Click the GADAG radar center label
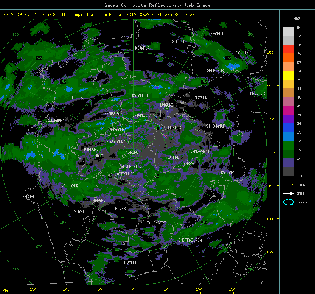Screen dimensions: 315x294 click(133, 152)
